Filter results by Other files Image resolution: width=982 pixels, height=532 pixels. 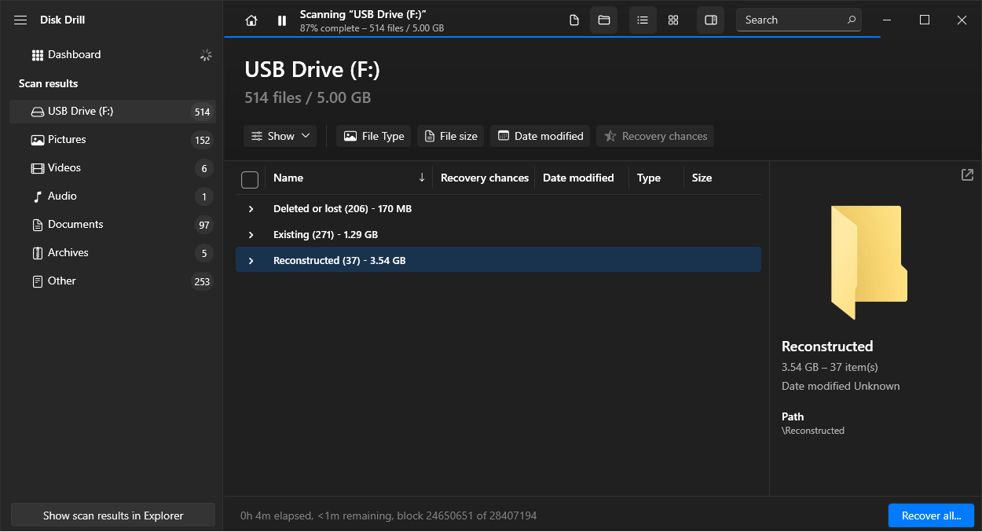tap(112, 281)
